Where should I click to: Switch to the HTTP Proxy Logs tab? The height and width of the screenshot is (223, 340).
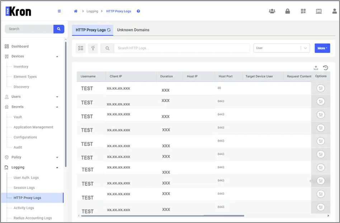tap(93, 30)
